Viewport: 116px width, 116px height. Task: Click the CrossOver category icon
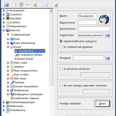click(8, 14)
